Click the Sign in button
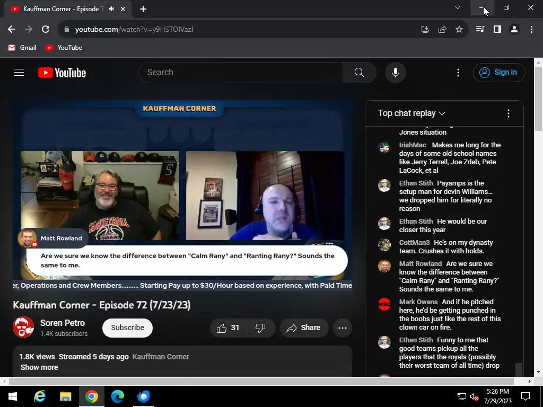This screenshot has width=543, height=407. 499,72
